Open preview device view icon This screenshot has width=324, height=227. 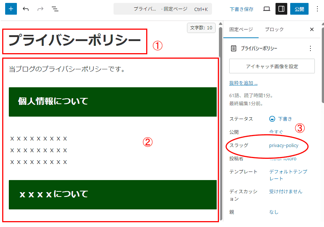click(267, 9)
